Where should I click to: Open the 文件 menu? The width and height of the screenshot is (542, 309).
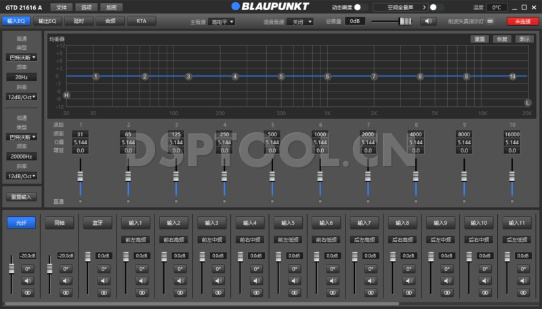[62, 7]
